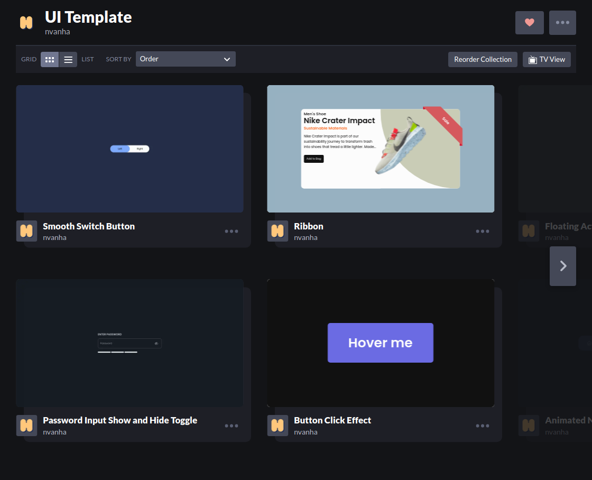The image size is (592, 480).
Task: Open TV View mode
Action: coord(547,59)
